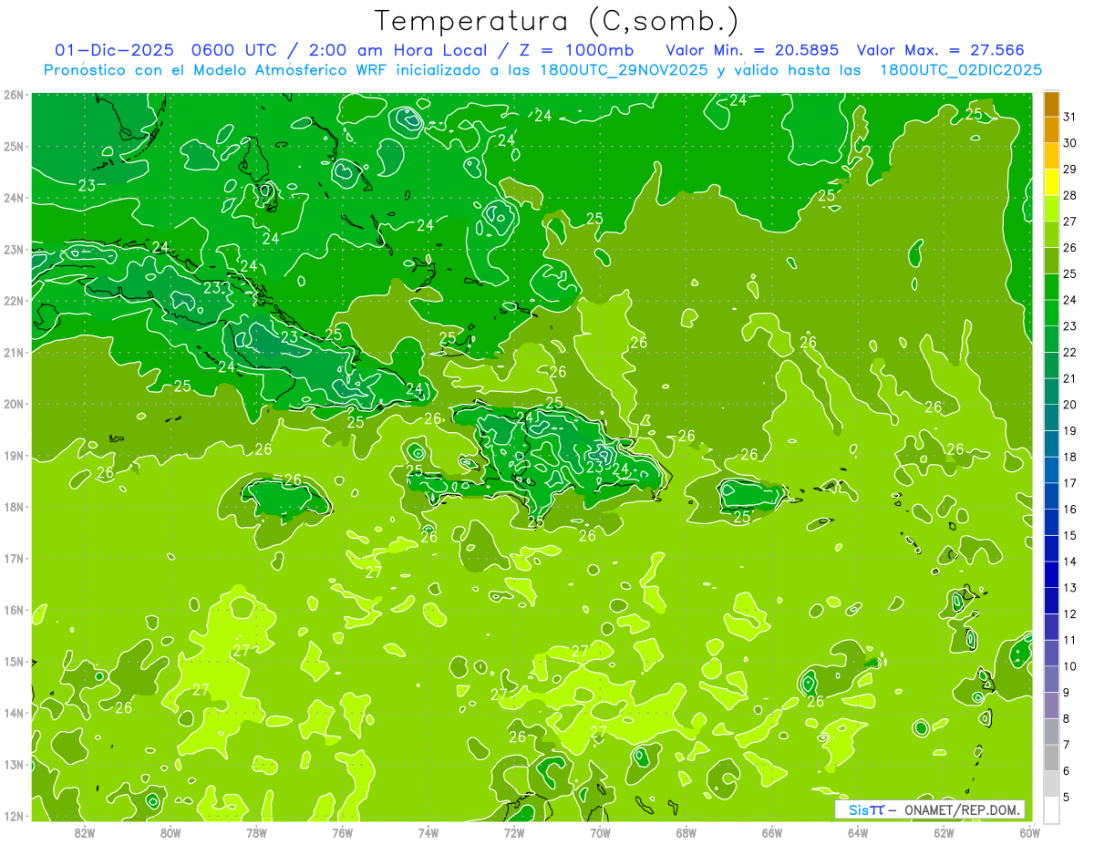Select the teal legend swatch between 19 and 20
The height and width of the screenshot is (845, 1094).
tap(1051, 417)
